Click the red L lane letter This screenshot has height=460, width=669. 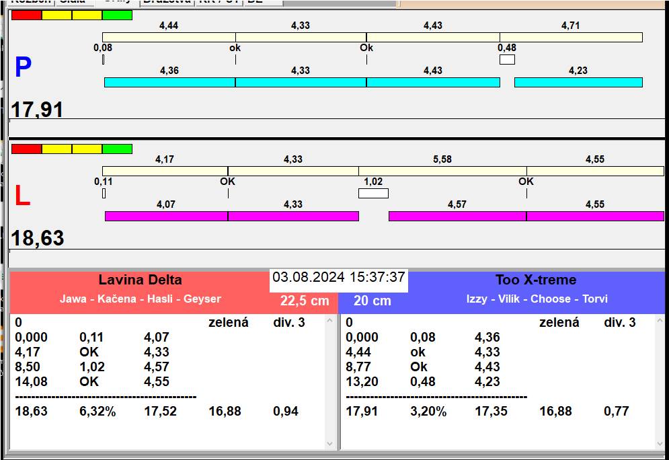(22, 196)
